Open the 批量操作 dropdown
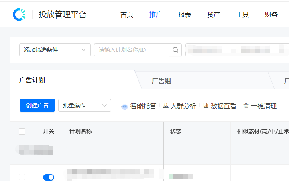 tap(85, 105)
